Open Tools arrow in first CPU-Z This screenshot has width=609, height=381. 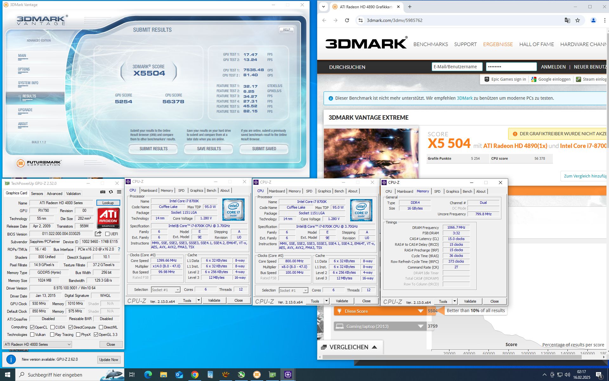(199, 300)
